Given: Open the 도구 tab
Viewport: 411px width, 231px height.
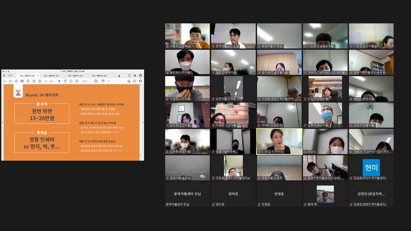Looking at the screenshot, I should [10, 76].
